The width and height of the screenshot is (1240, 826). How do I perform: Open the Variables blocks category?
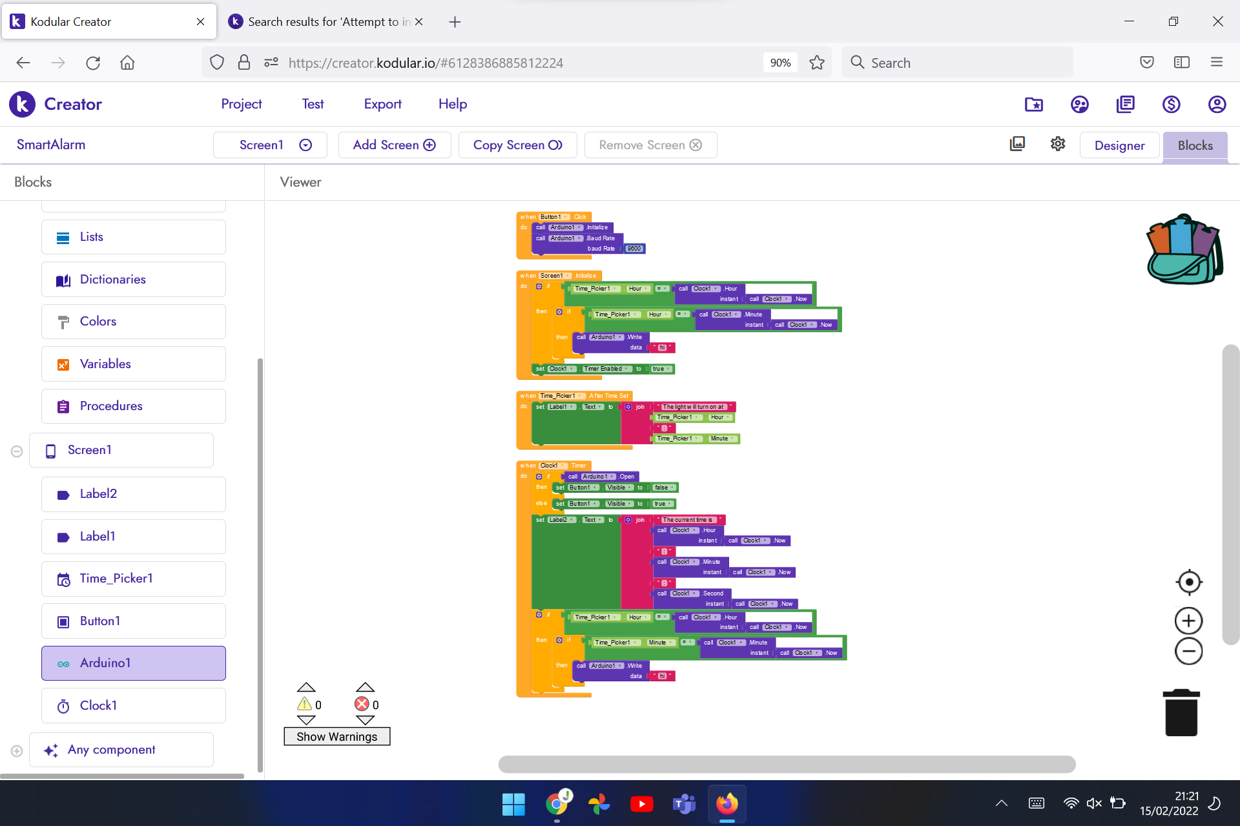click(134, 364)
